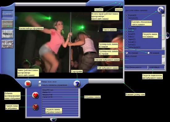Click the 'Music channel' description text
This screenshot has height=122, width=170.
pos(131,56)
